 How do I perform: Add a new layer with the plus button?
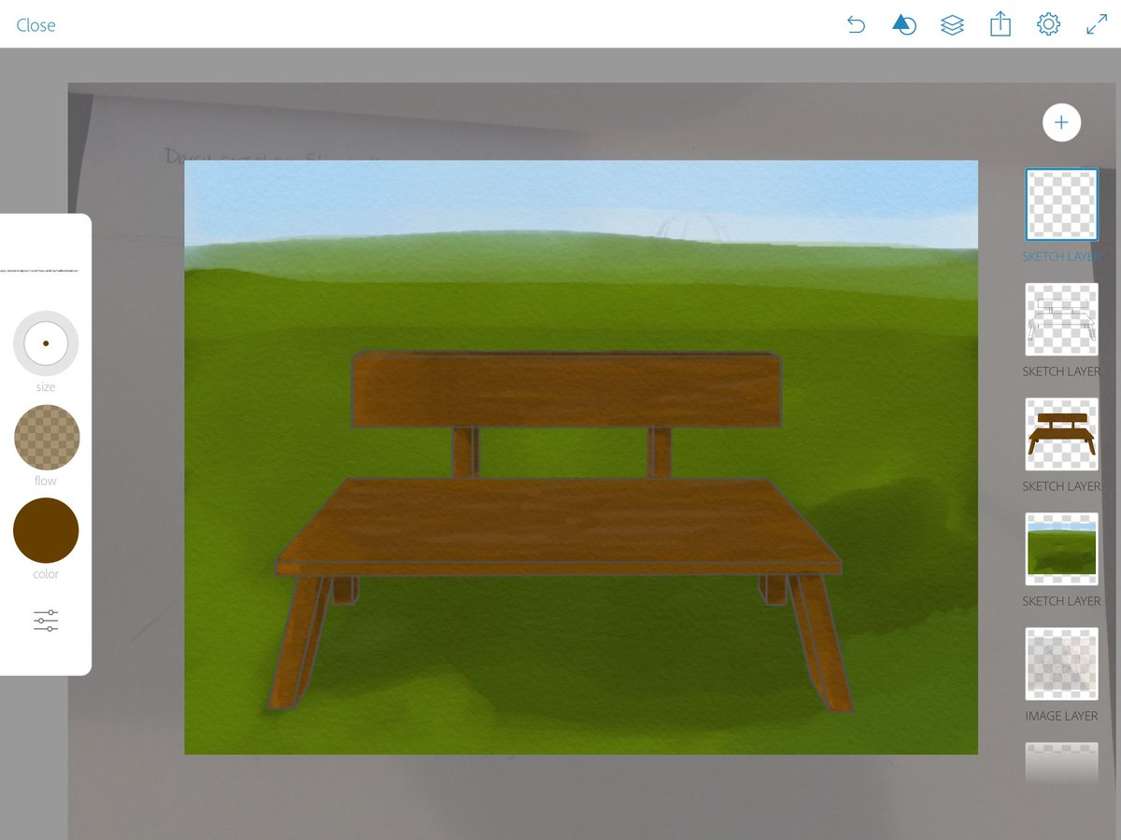pos(1061,122)
